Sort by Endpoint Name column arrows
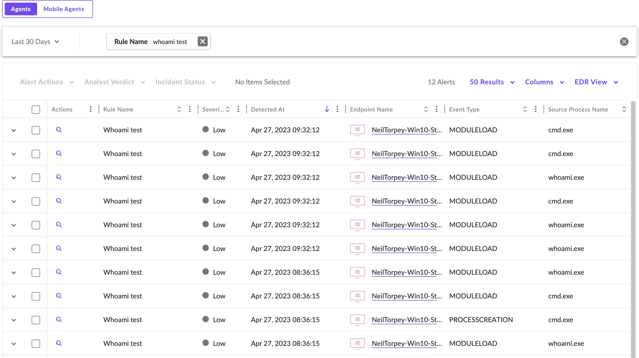This screenshot has height=358, width=639. click(x=426, y=109)
